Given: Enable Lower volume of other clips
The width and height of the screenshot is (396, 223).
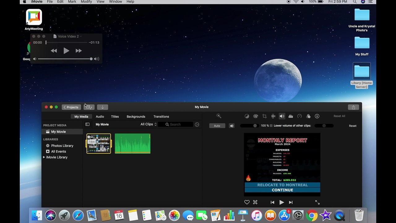Looking at the screenshot, I should [x=271, y=126].
